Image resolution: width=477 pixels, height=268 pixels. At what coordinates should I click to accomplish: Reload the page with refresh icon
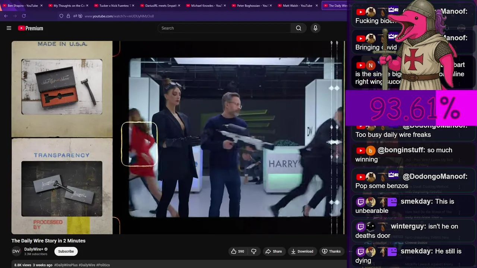(24, 16)
